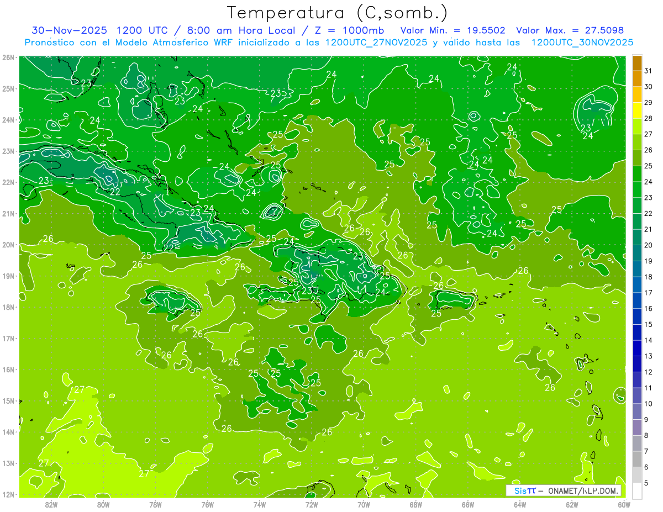This screenshot has height=512, width=663.
Task: Click the legend swatch between 24 and 25
Action: (x=637, y=174)
